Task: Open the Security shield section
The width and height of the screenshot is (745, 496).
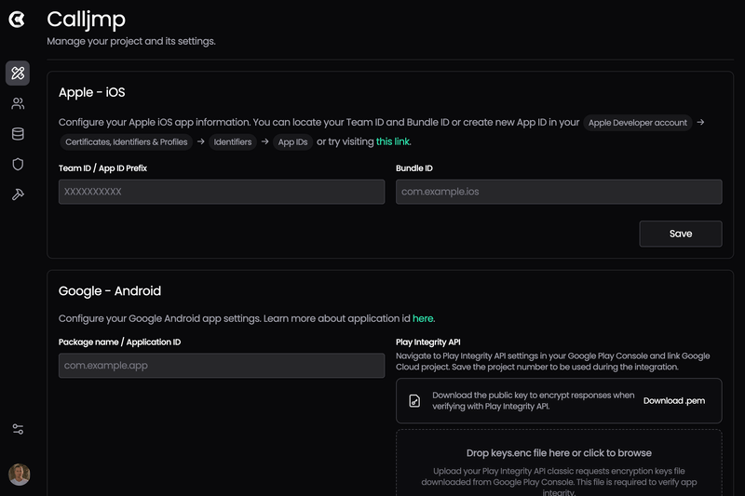Action: (18, 164)
